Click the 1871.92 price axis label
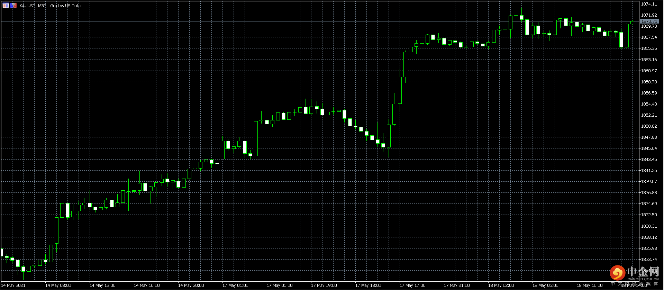The width and height of the screenshot is (664, 290). pos(649,15)
